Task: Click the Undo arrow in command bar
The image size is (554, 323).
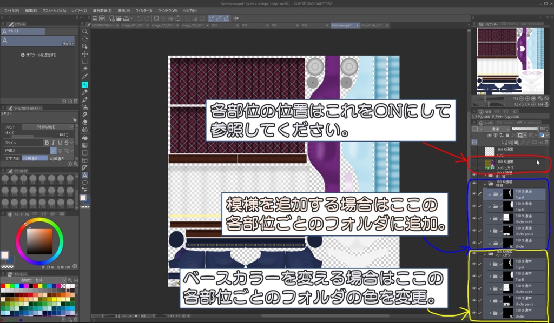Action: tap(140, 18)
